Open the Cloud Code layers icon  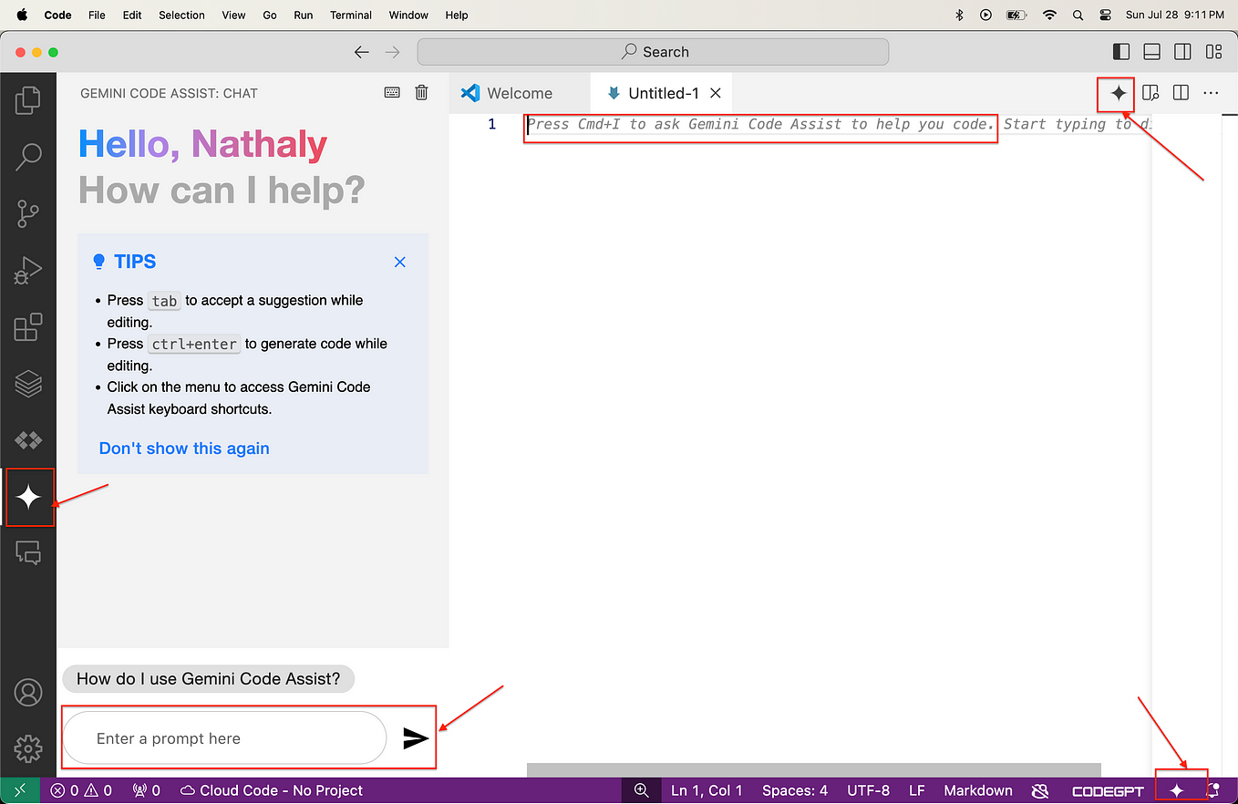click(28, 384)
